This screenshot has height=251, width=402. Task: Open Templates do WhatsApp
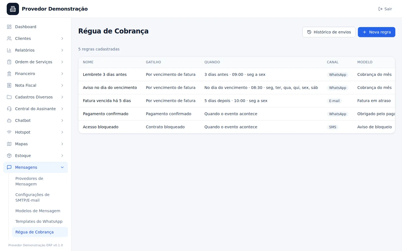coord(40,221)
